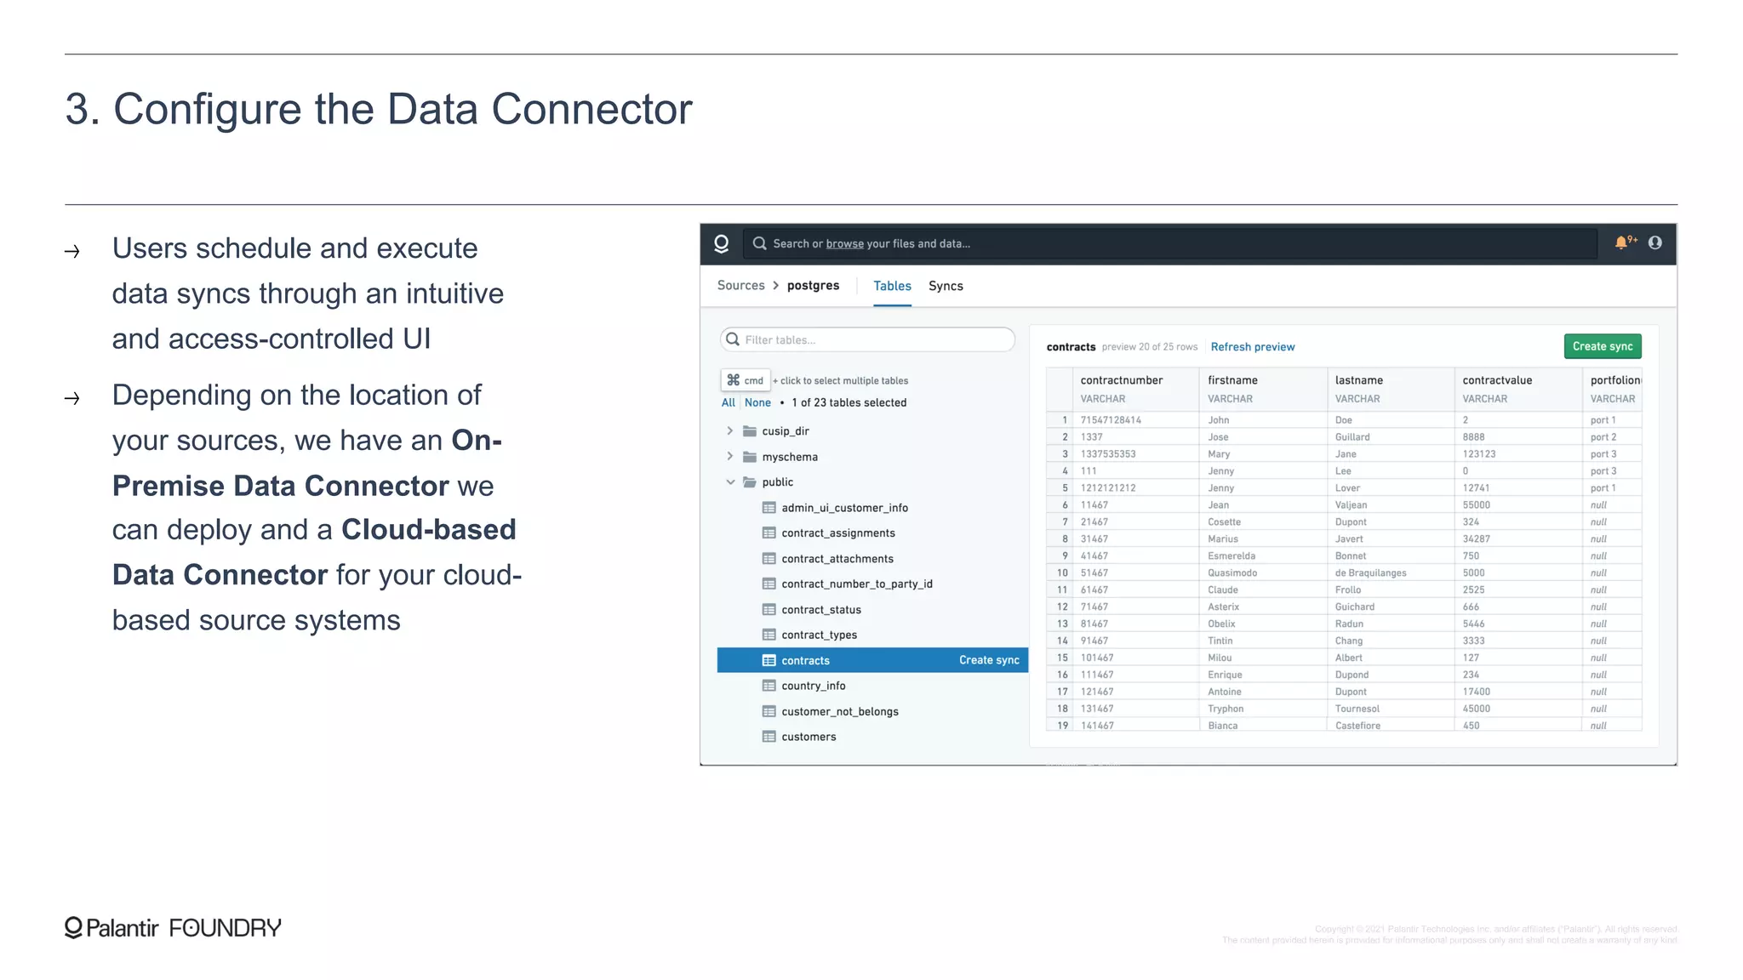The width and height of the screenshot is (1743, 980).
Task: Click Refresh preview link
Action: click(x=1252, y=347)
